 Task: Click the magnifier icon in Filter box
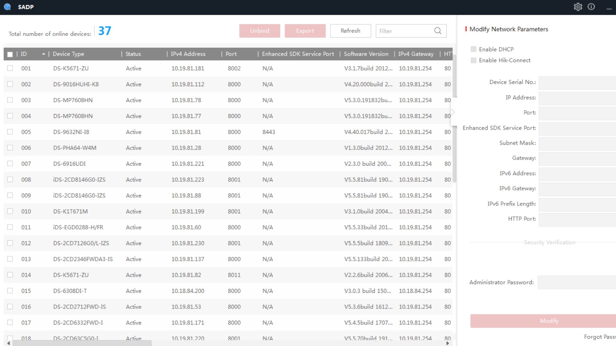click(x=438, y=31)
